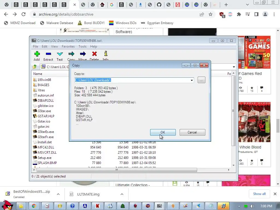Expand options for ULTIMATE.img download
The image size is (280, 210).
click(122, 194)
